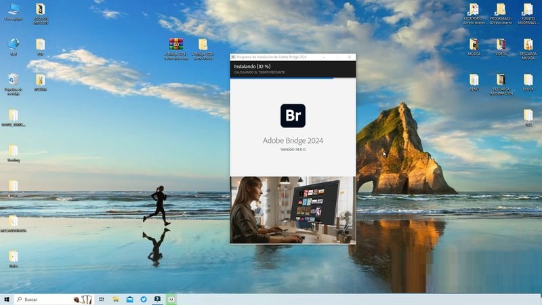The width and height of the screenshot is (542, 305).
Task: Select the WinRAR archive icon on desktop
Action: coord(176,49)
